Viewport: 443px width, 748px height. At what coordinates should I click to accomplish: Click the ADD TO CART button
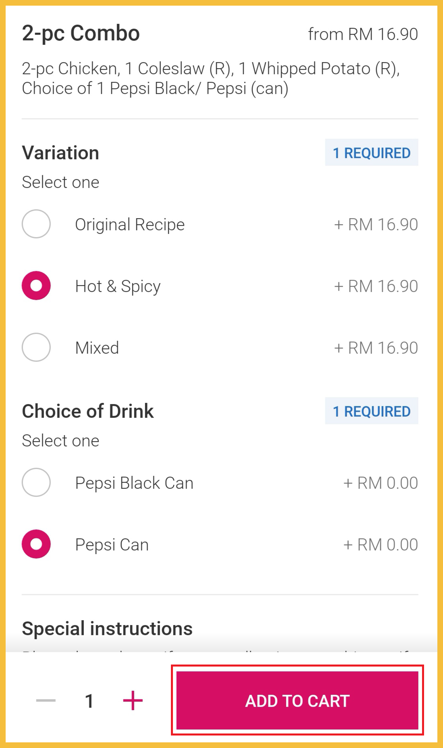coord(297,700)
